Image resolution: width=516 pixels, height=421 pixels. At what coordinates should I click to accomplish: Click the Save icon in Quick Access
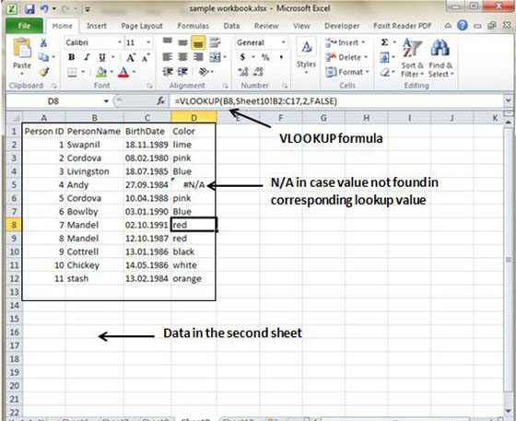(29, 9)
